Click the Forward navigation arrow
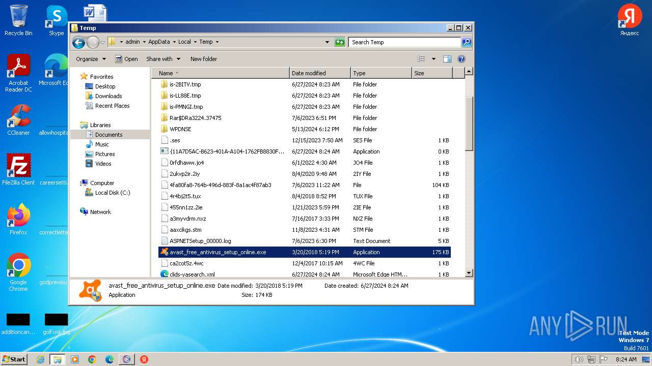 point(93,42)
